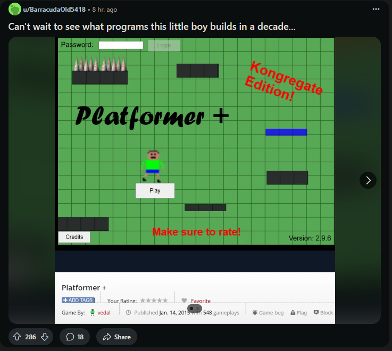Click the Flag link
The width and height of the screenshot is (392, 351).
(x=299, y=313)
